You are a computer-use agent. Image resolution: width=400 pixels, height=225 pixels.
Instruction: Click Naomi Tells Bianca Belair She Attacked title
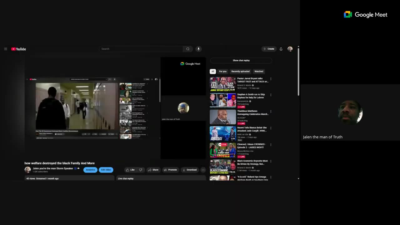[x=252, y=129]
